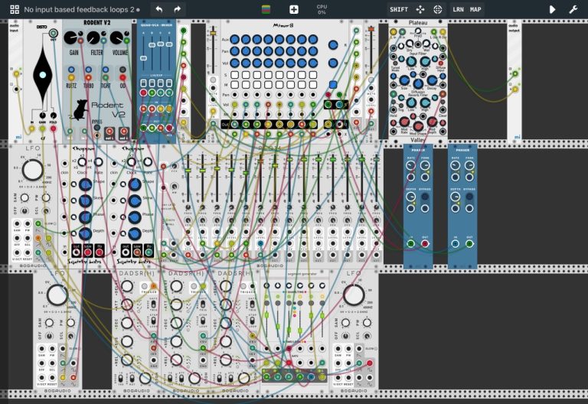
Task: Toggle the TURBO button on Rodent
Action: point(88,70)
